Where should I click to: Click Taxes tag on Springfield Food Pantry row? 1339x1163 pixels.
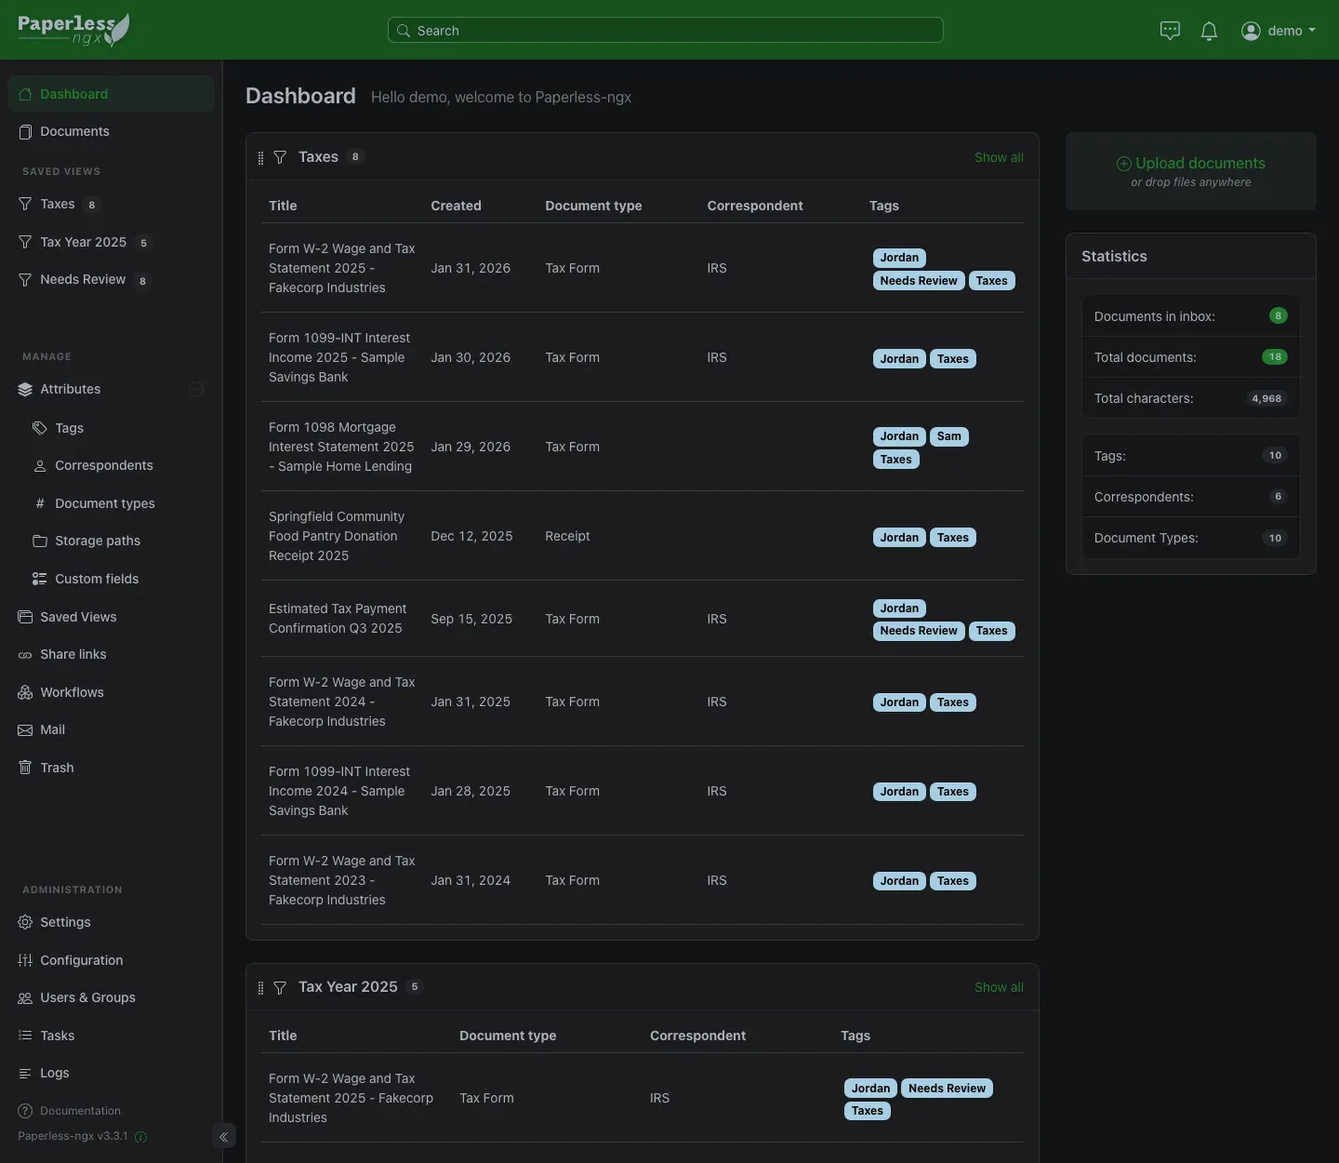pyautogui.click(x=953, y=538)
